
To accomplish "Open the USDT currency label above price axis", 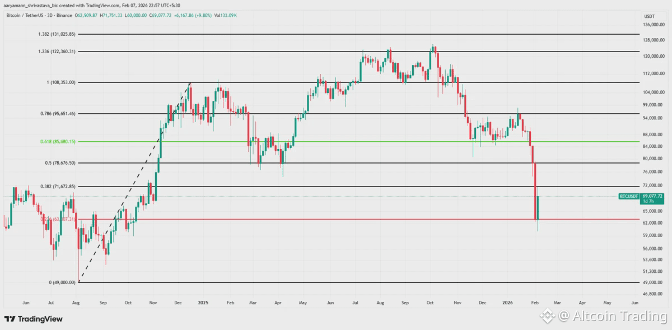I will [650, 16].
